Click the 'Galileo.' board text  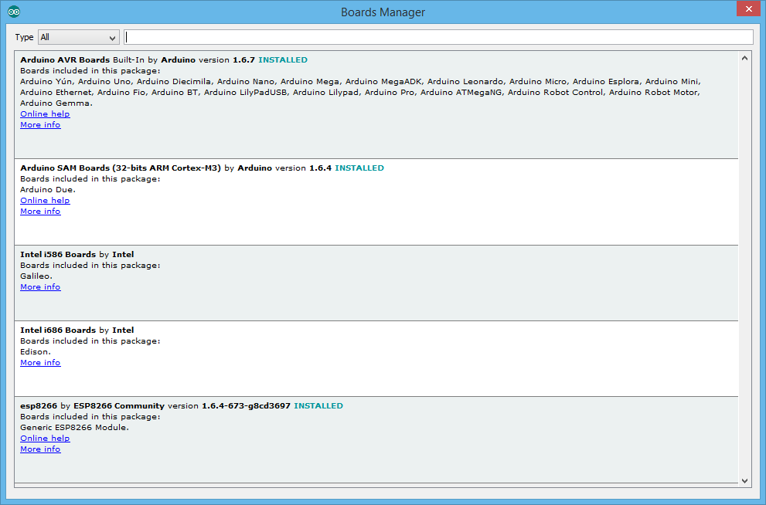click(36, 276)
